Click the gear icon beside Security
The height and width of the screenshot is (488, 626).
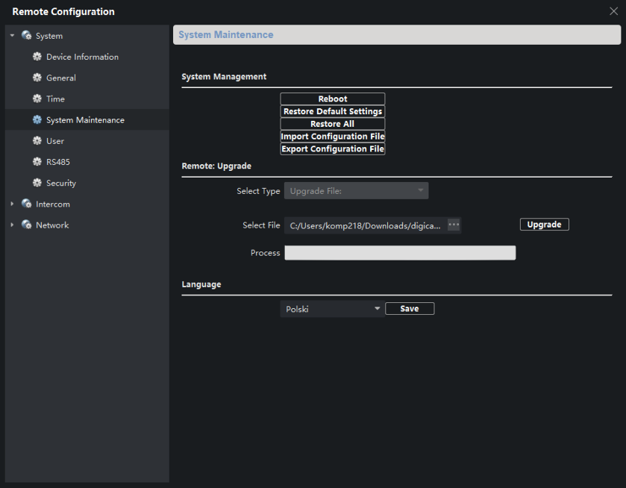point(37,183)
